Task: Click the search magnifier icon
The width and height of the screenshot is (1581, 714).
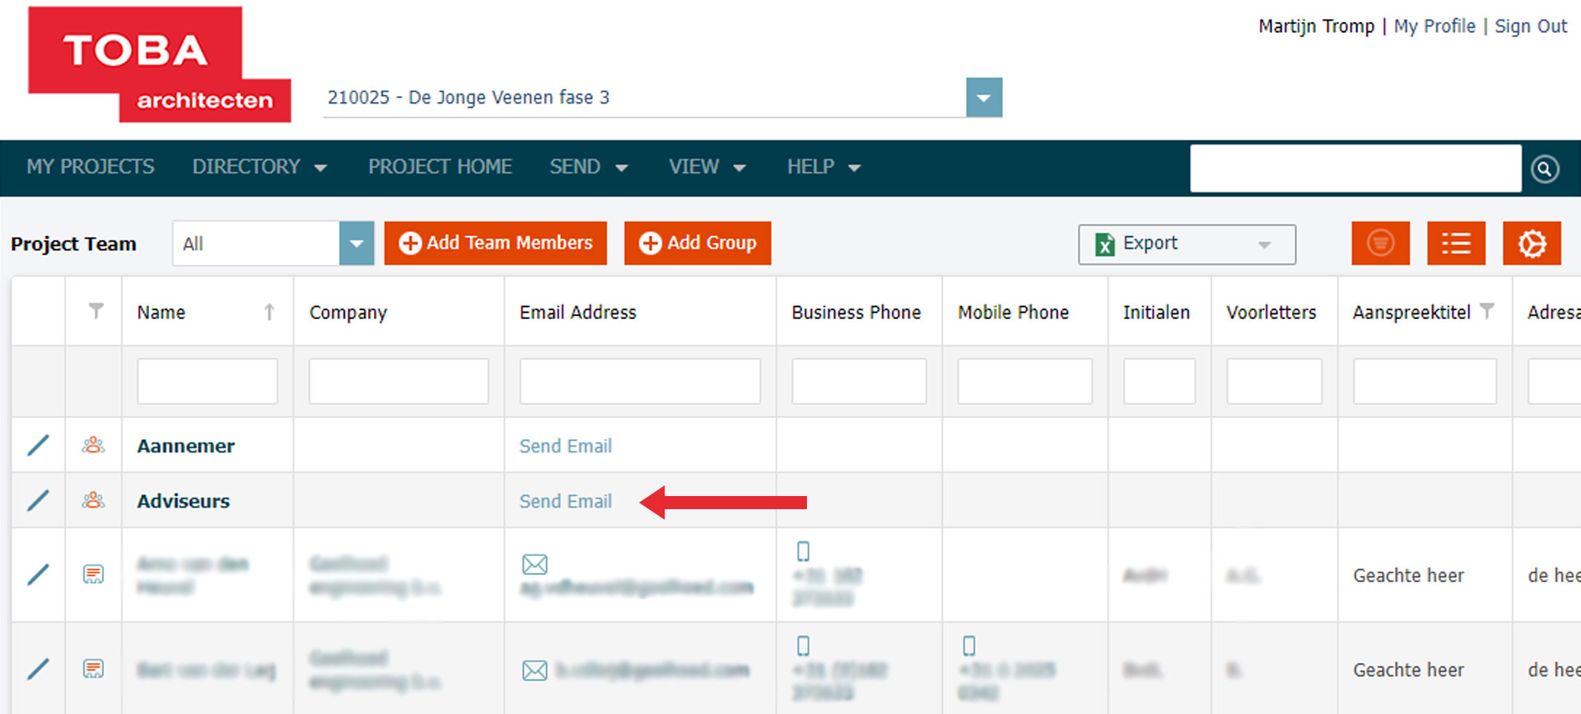Action: pyautogui.click(x=1544, y=169)
